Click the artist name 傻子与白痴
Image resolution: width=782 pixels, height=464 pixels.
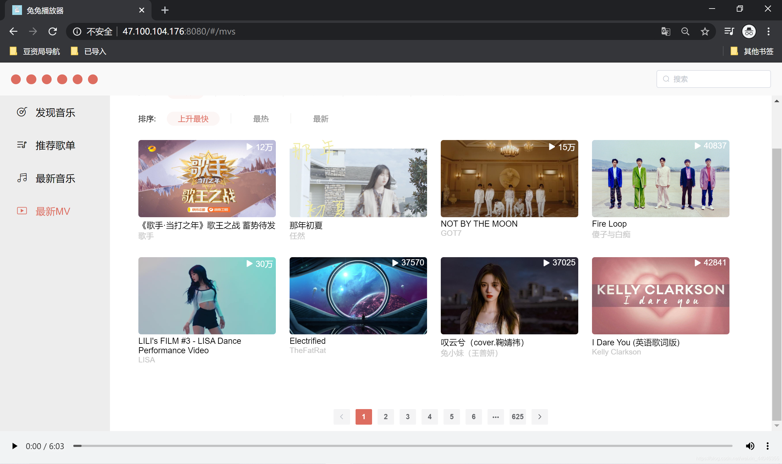click(611, 234)
